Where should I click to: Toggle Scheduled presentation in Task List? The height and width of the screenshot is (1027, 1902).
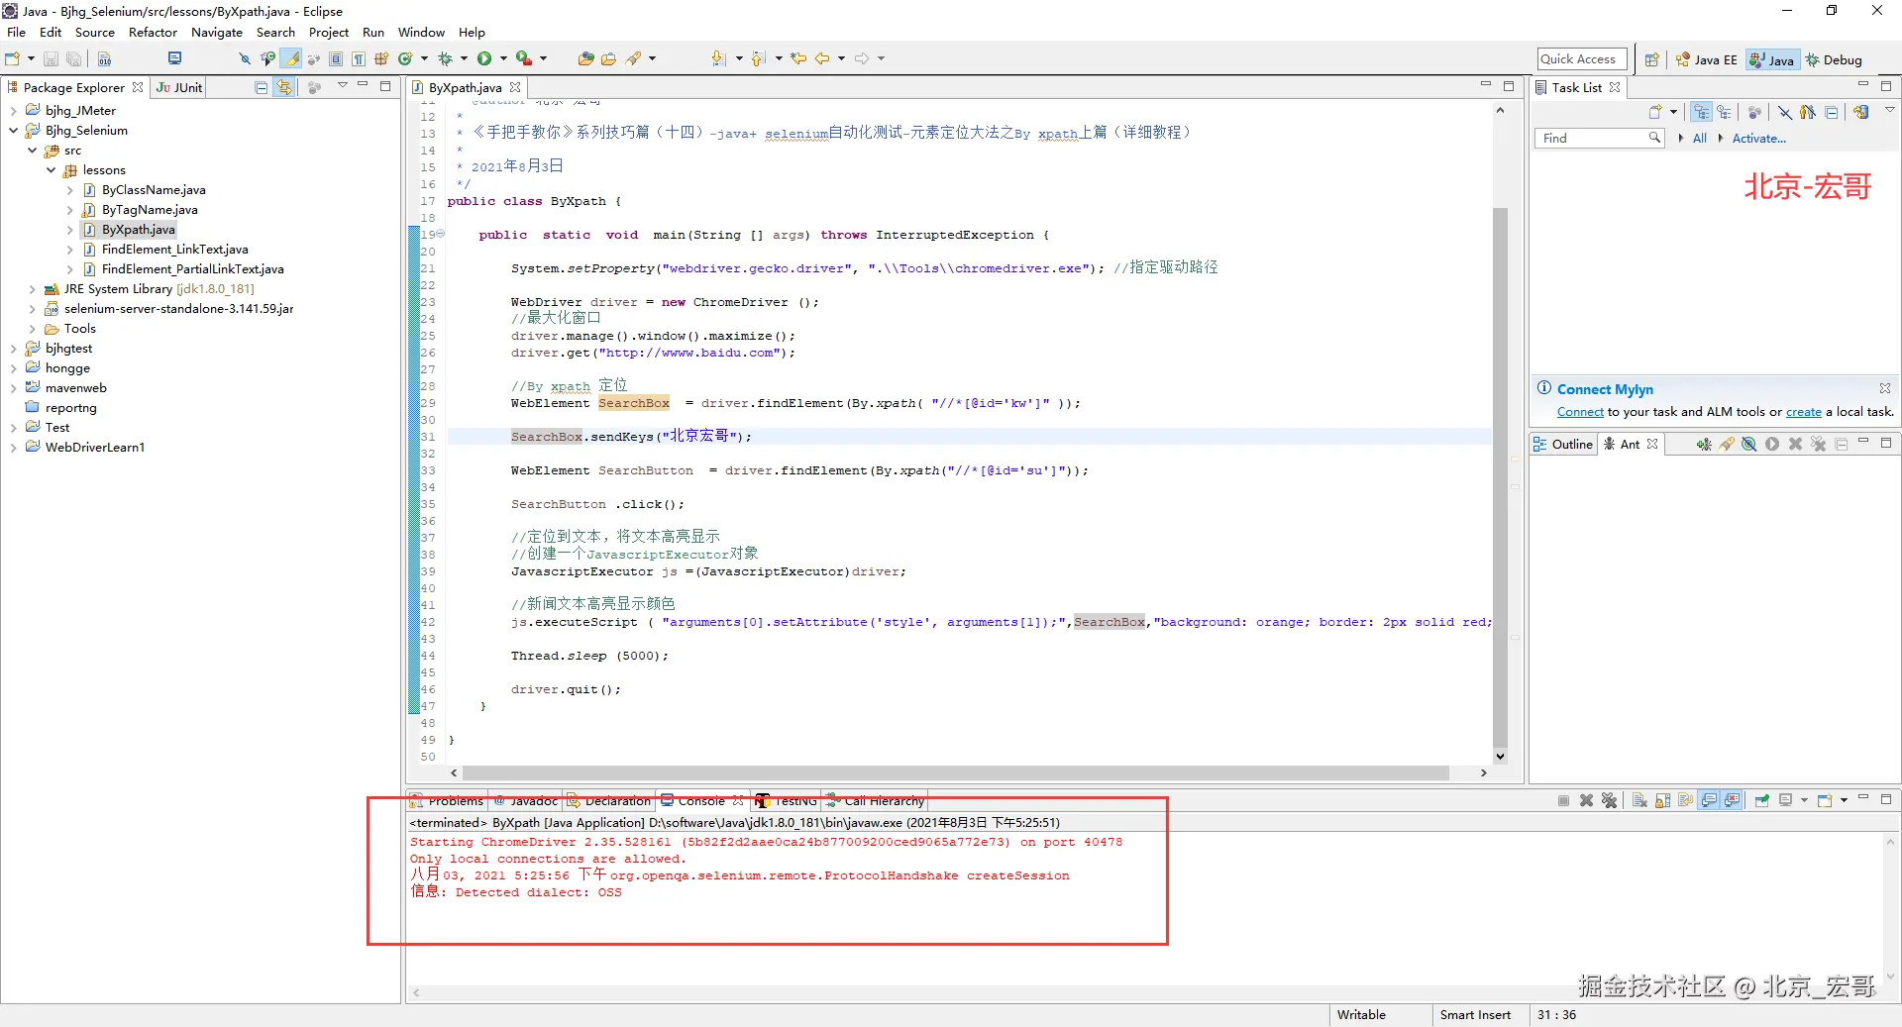1725,112
